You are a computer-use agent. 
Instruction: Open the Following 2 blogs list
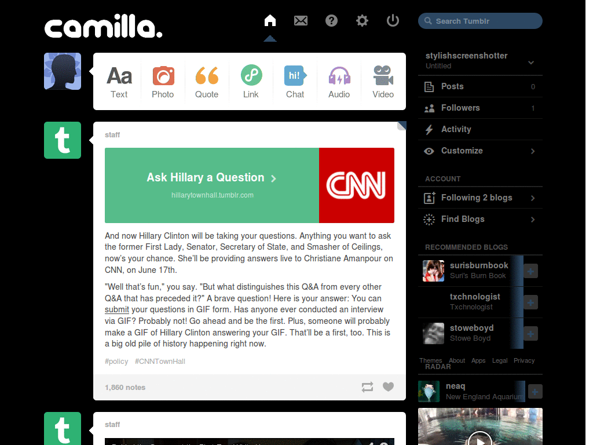coord(480,198)
